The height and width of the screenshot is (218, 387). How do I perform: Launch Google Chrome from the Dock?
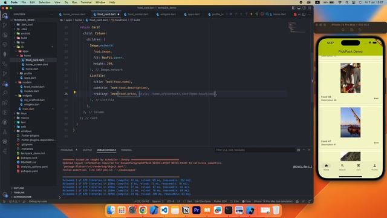click(x=143, y=210)
